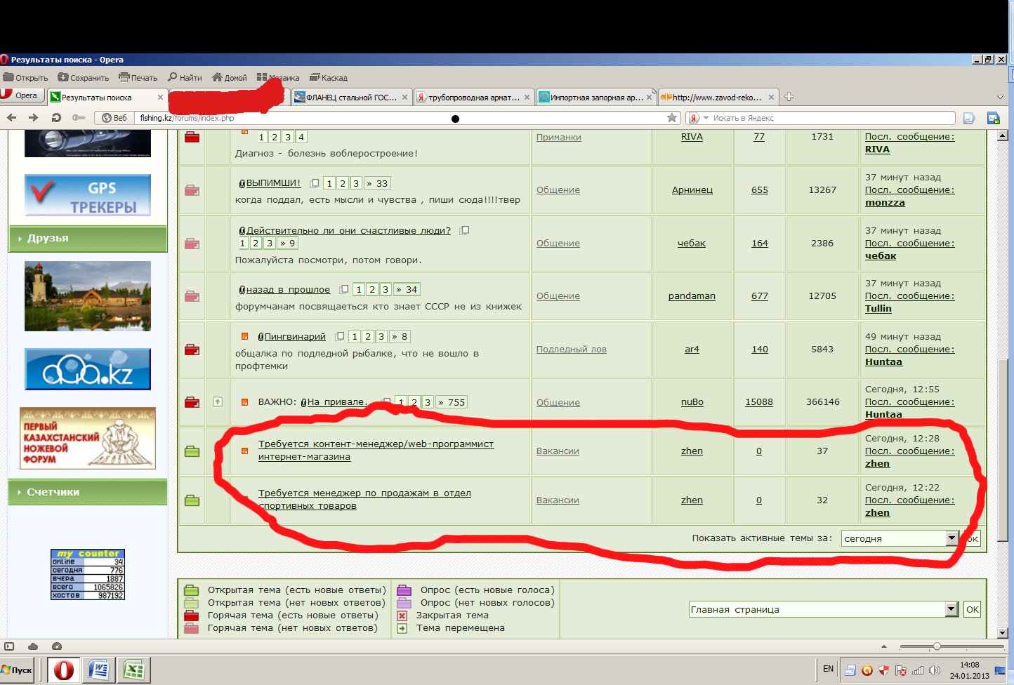Open topic 'Требуется контент-менеджер/web-программист'

coord(376,444)
